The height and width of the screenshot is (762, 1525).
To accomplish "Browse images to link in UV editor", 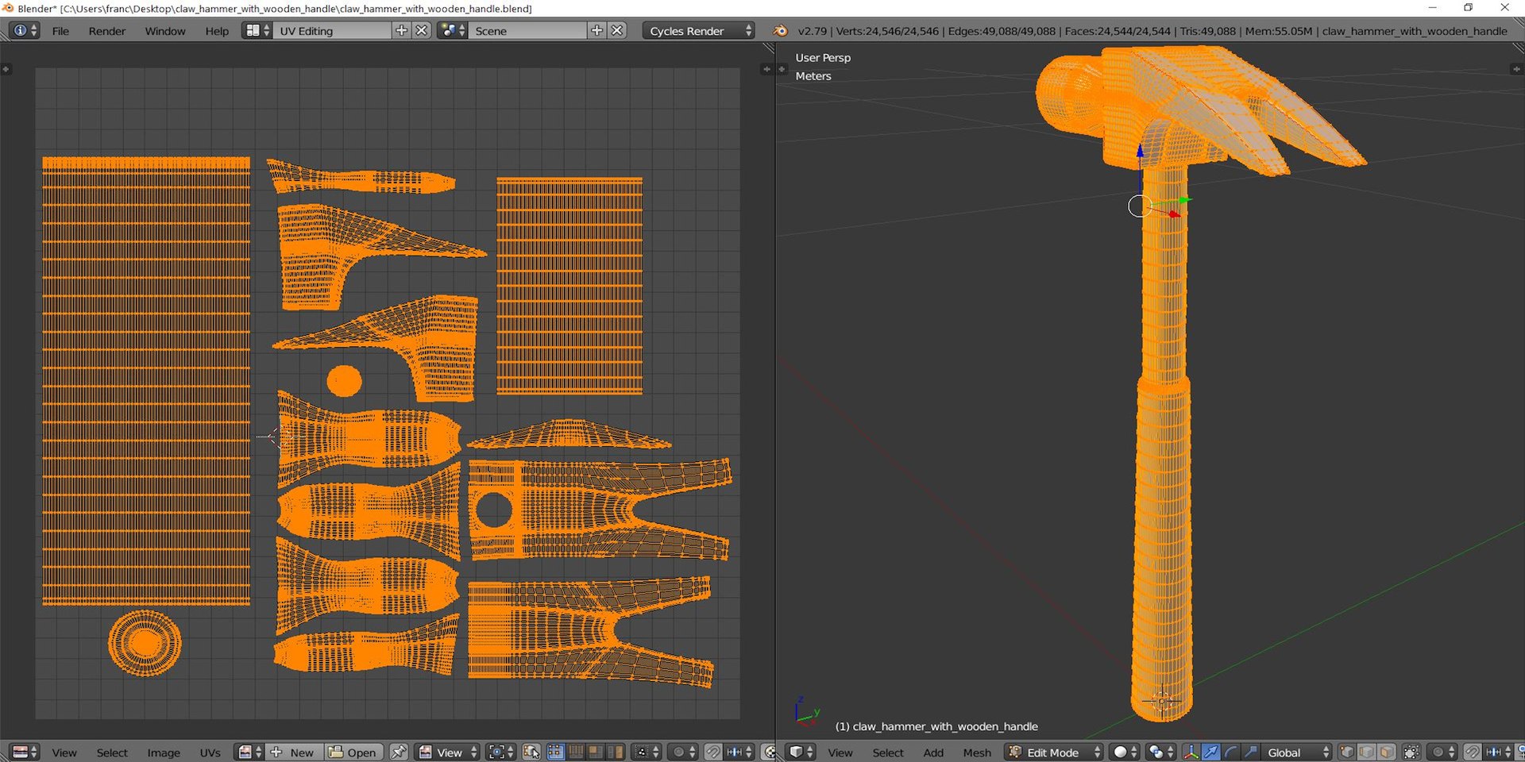I will coord(250,752).
